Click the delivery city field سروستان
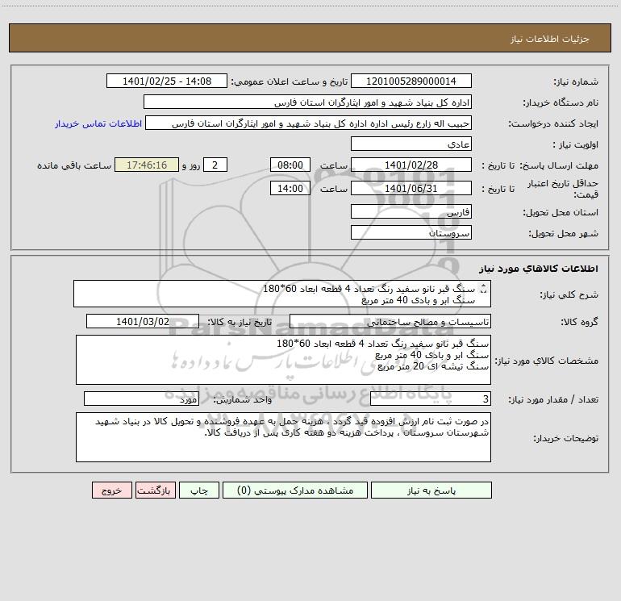Viewport: 621px width, 601px height. tap(411, 232)
